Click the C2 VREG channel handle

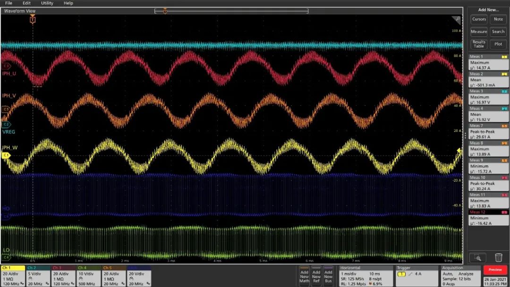(x=6, y=124)
